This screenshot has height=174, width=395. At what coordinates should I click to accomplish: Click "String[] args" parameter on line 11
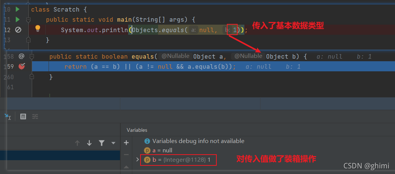160,20
